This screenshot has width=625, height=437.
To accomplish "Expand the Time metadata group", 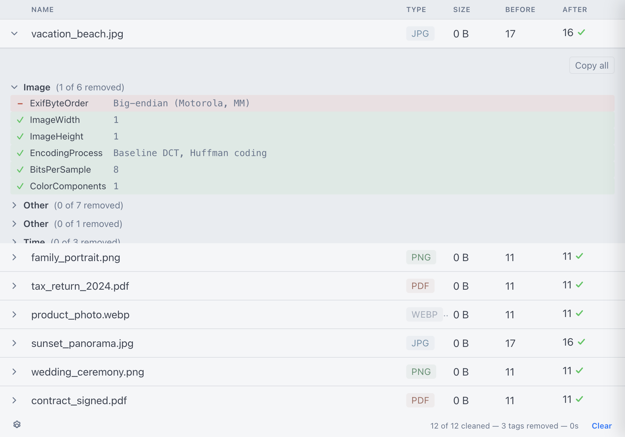I will coord(14,241).
